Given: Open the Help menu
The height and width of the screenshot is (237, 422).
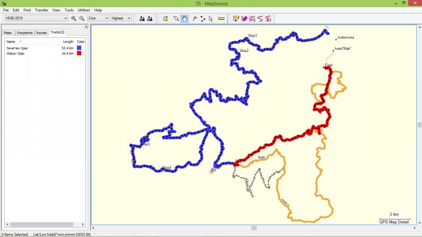Looking at the screenshot, I should click(98, 10).
